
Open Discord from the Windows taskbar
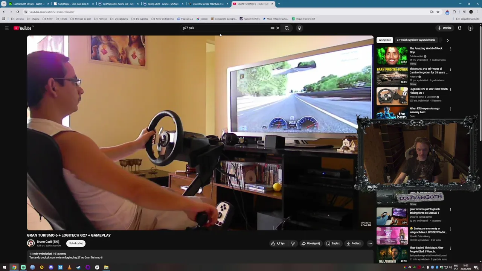51,267
